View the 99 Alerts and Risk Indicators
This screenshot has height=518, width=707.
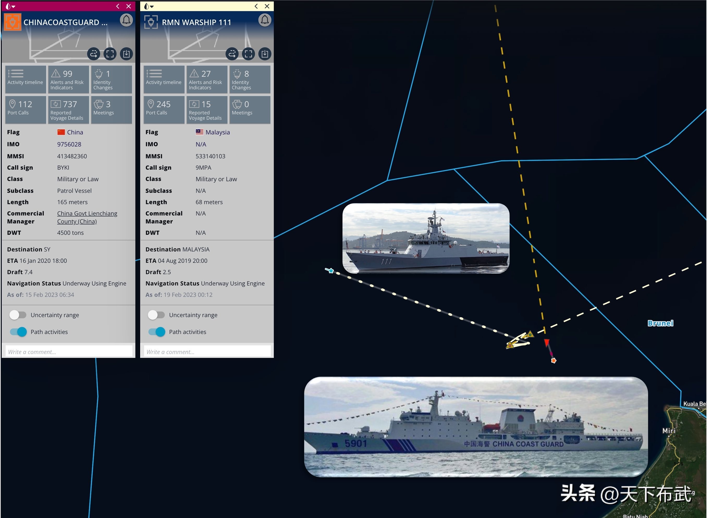[68, 79]
